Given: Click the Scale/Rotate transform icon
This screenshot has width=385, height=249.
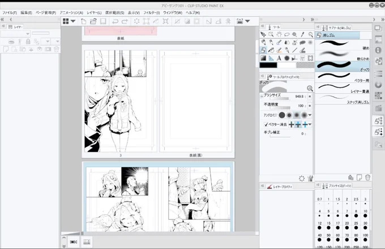Looking at the screenshot, I should pos(146,21).
